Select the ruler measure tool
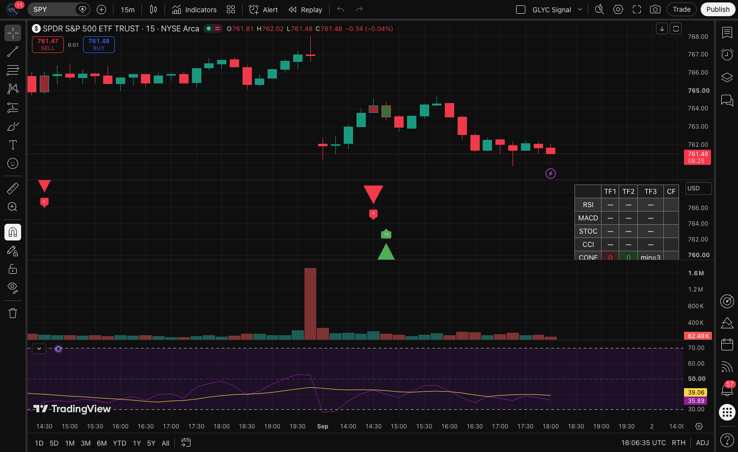 point(13,188)
